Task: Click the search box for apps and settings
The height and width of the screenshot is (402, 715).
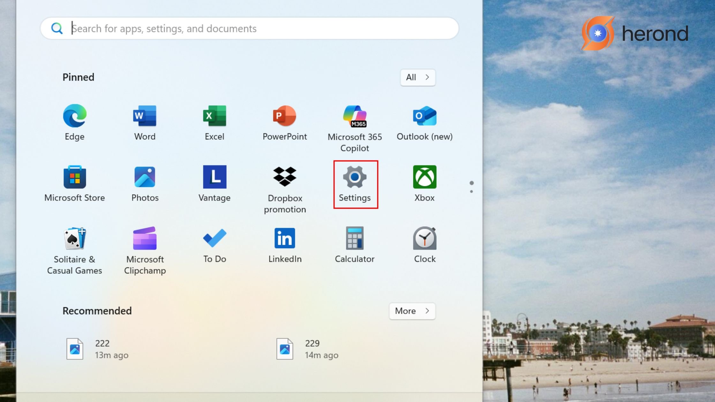Action: [x=249, y=28]
